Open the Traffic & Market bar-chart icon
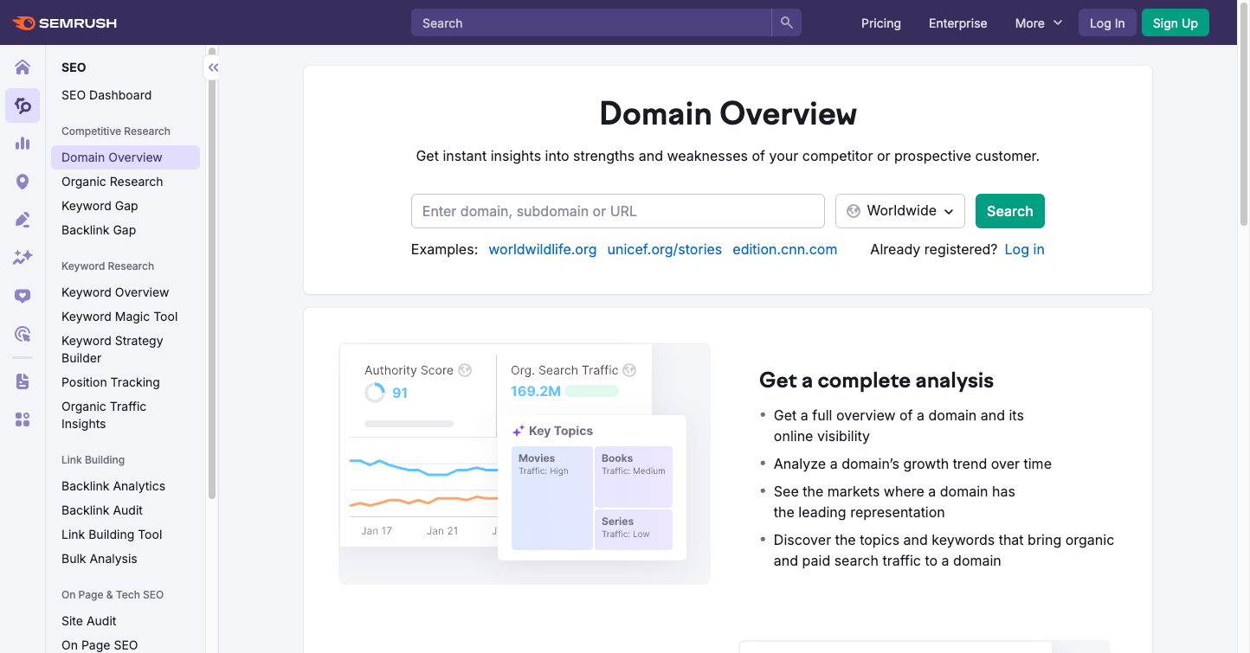The image size is (1250, 653). tap(23, 144)
